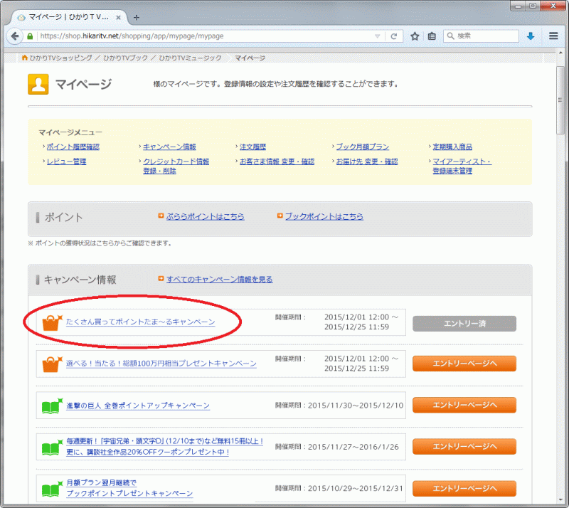Open お届け先 変更・確認 link
Screen dimensions: 569x508
pos(367,162)
